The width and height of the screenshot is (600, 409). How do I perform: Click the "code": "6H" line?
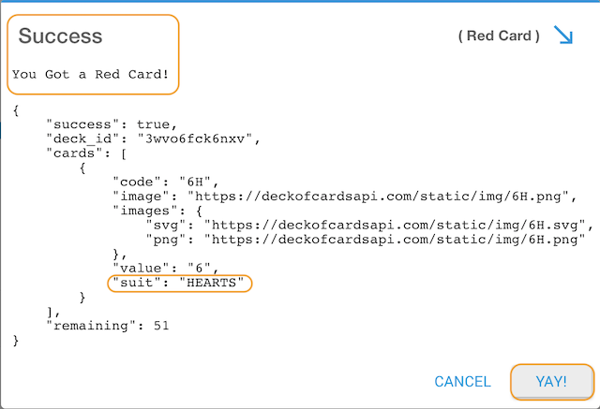[165, 183]
